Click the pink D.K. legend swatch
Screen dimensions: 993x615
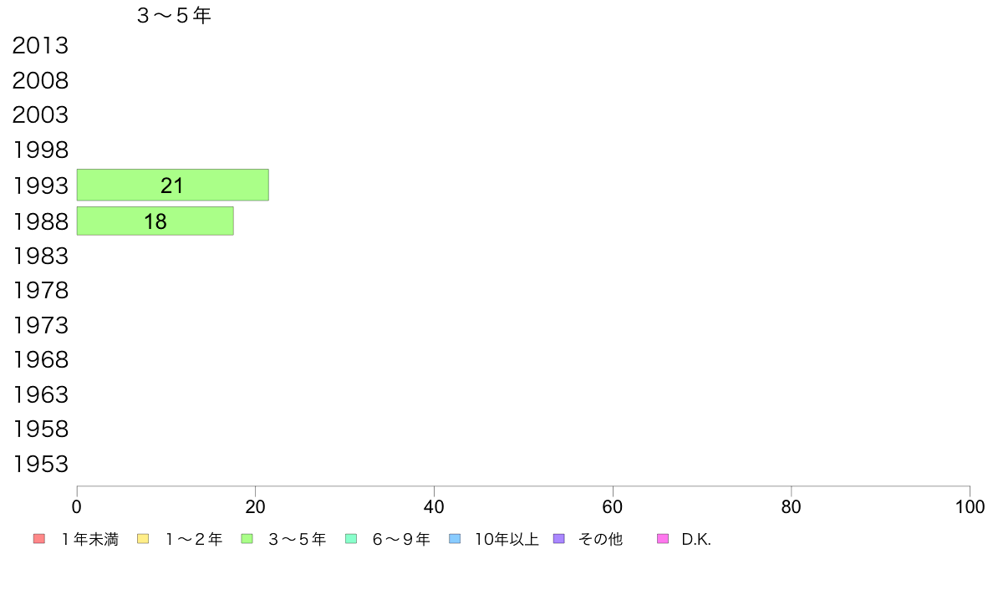point(663,539)
